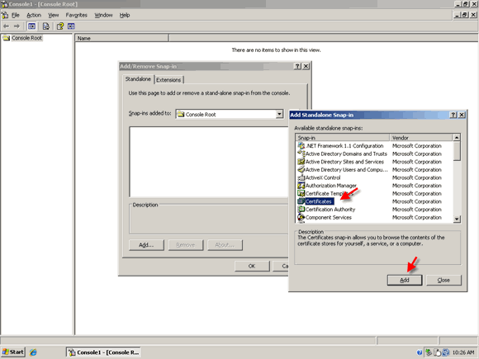Click the snap-in list scroll down arrow

[x=457, y=219]
